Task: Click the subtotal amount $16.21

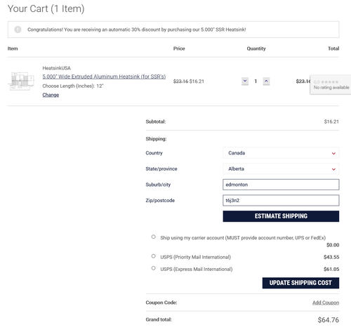Action: coord(331,121)
